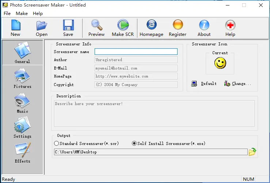Open the Settings sidebar section
This screenshot has height=183, width=270.
(x=22, y=128)
